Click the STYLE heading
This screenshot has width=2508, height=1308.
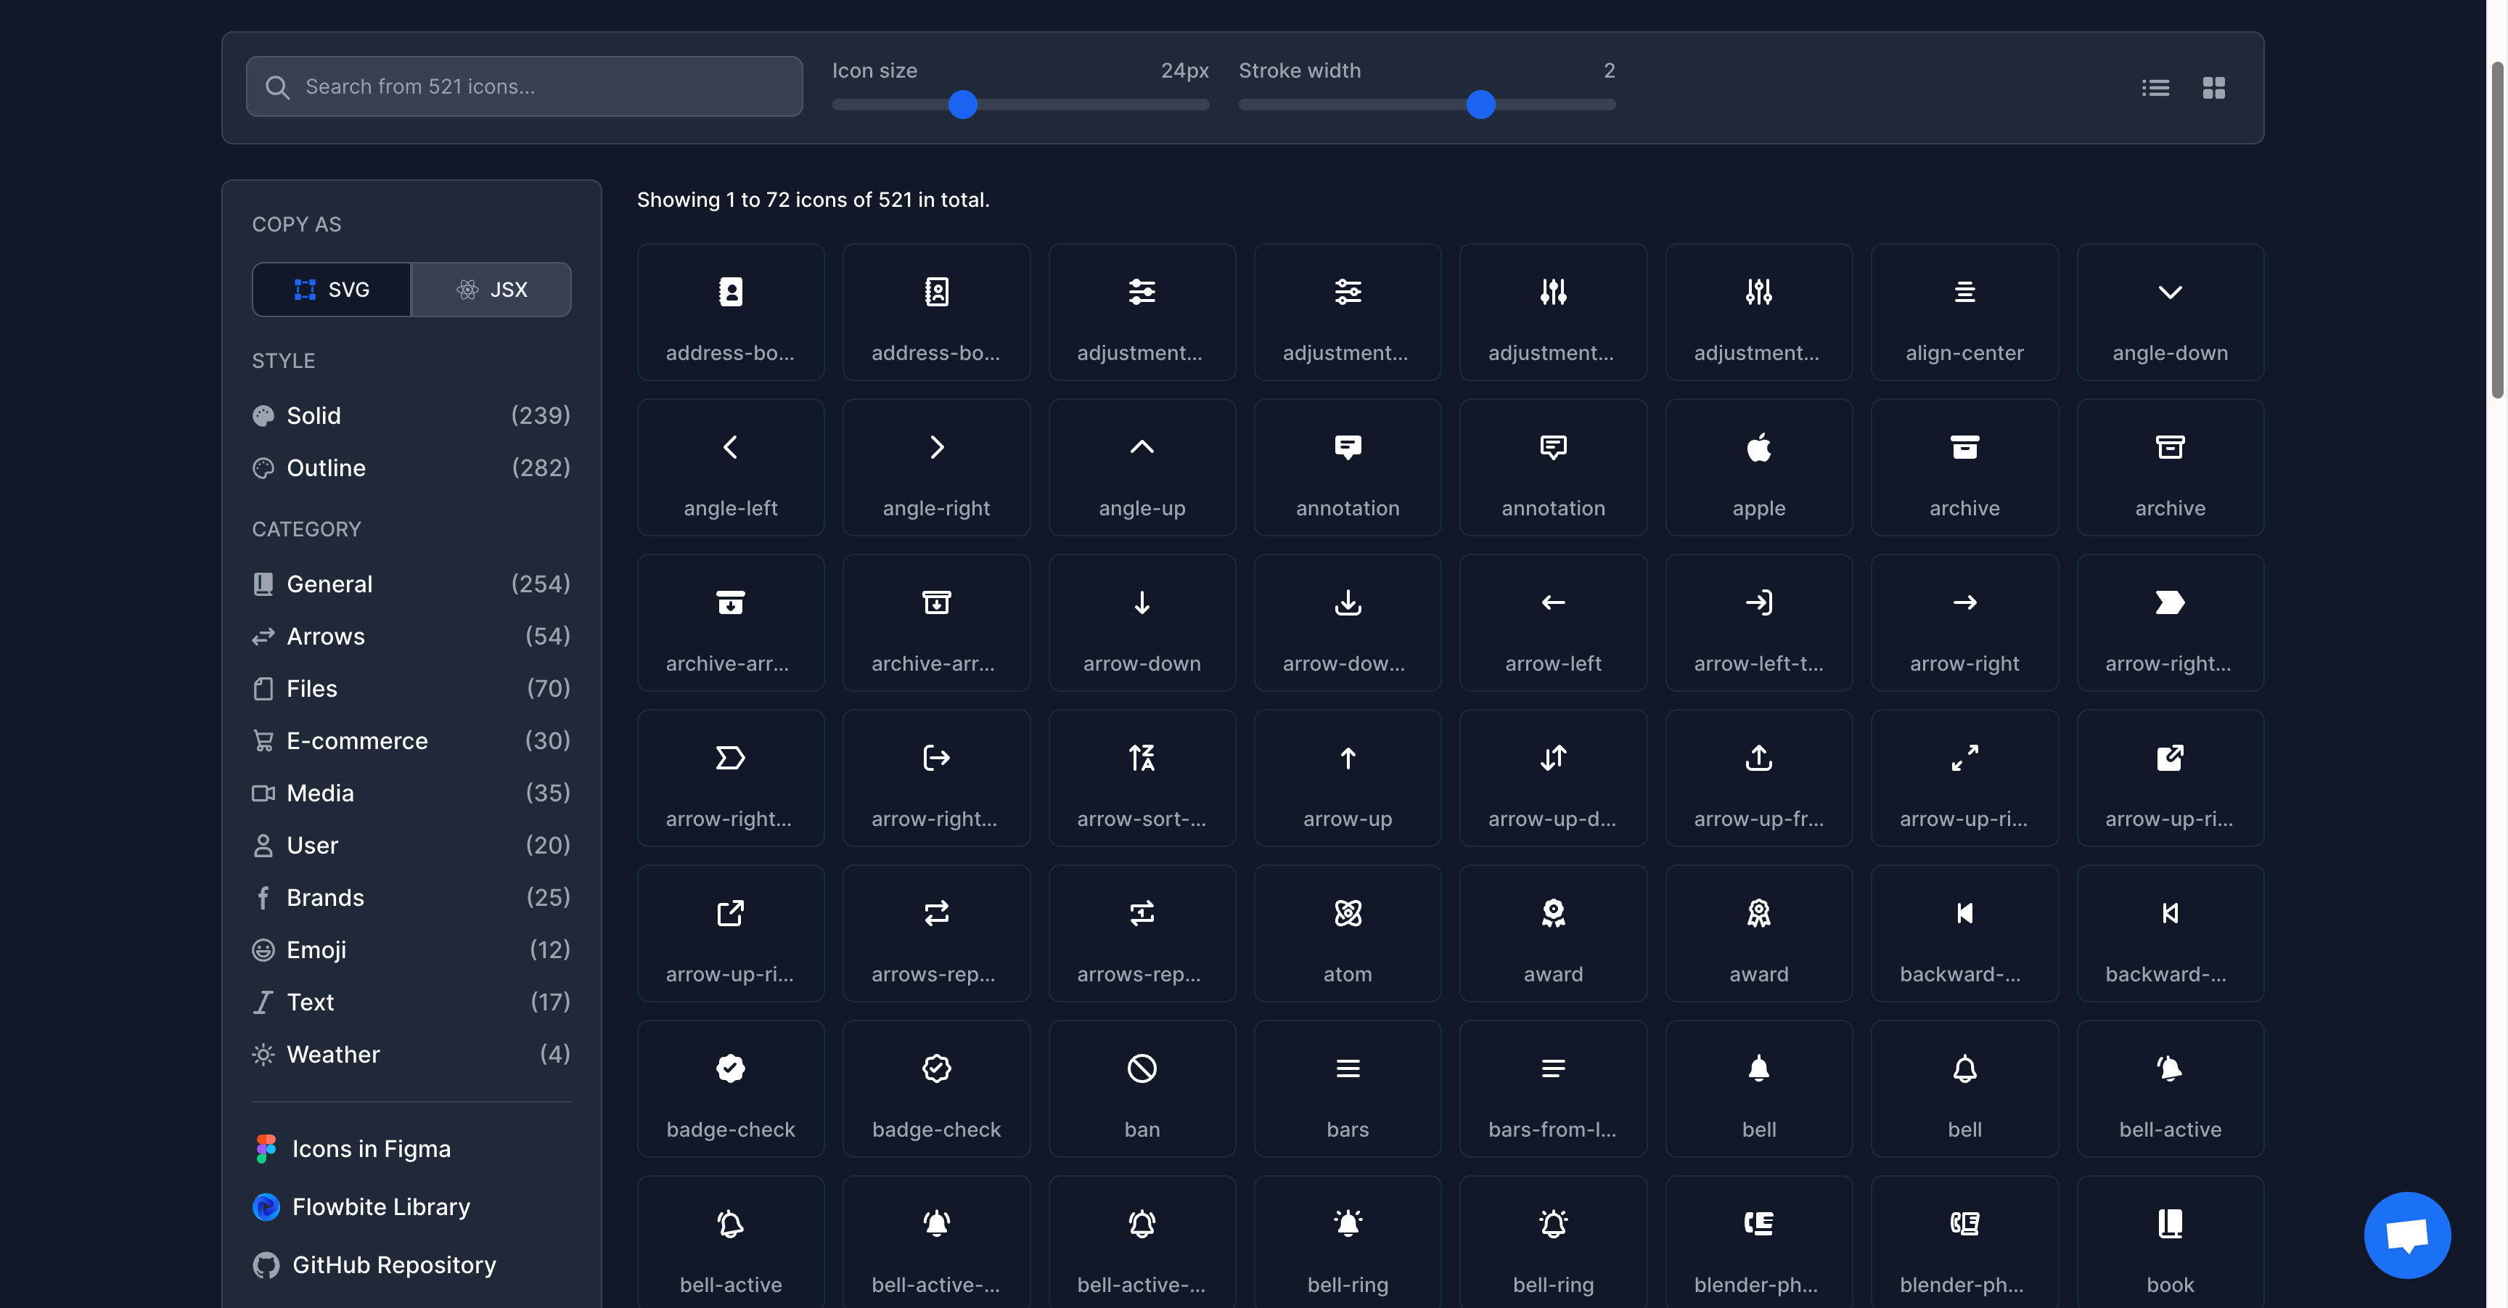click(283, 360)
